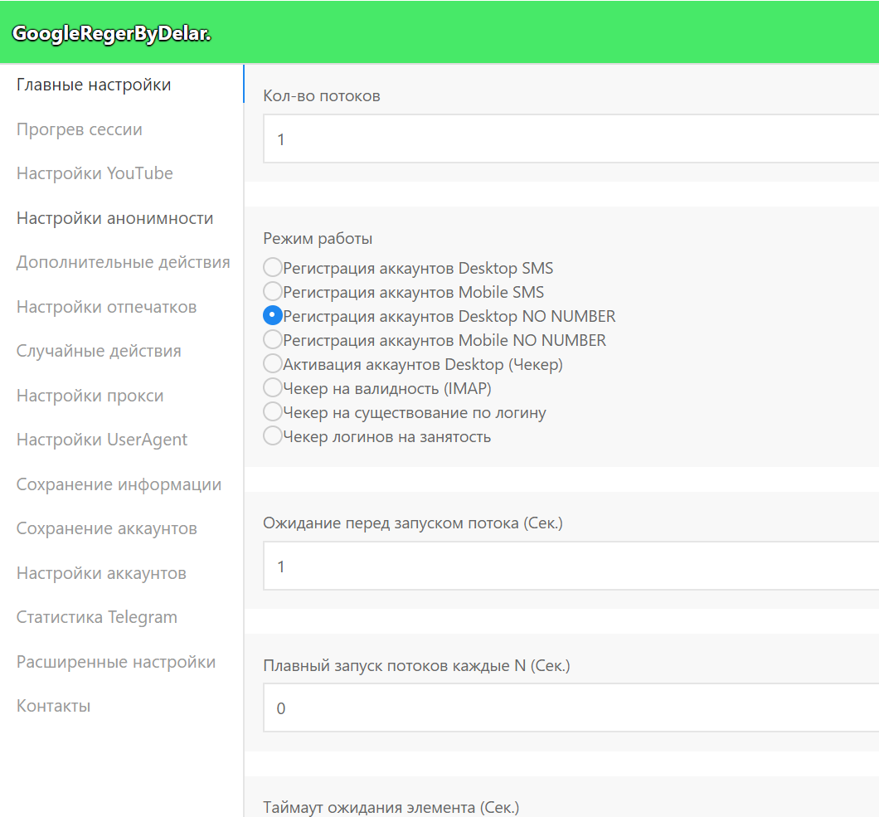Enable 'Чекер логинов на занятость' mode
The image size is (879, 817).
pos(272,435)
